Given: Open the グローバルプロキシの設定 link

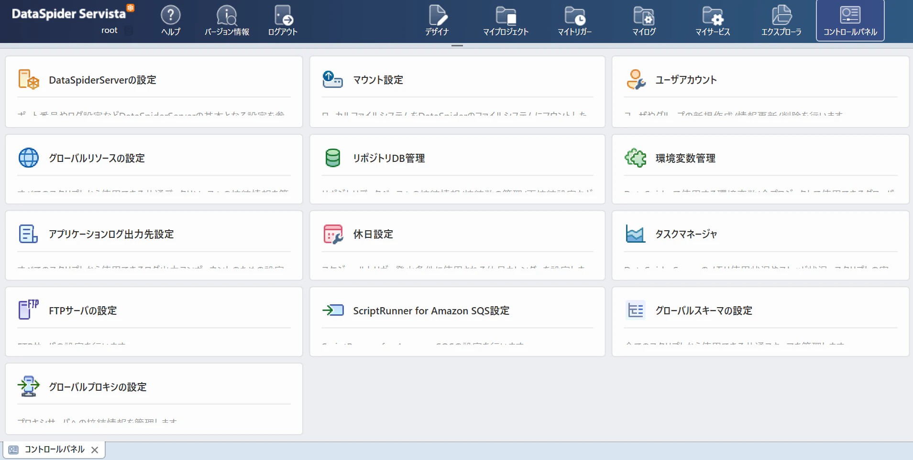Looking at the screenshot, I should point(98,387).
